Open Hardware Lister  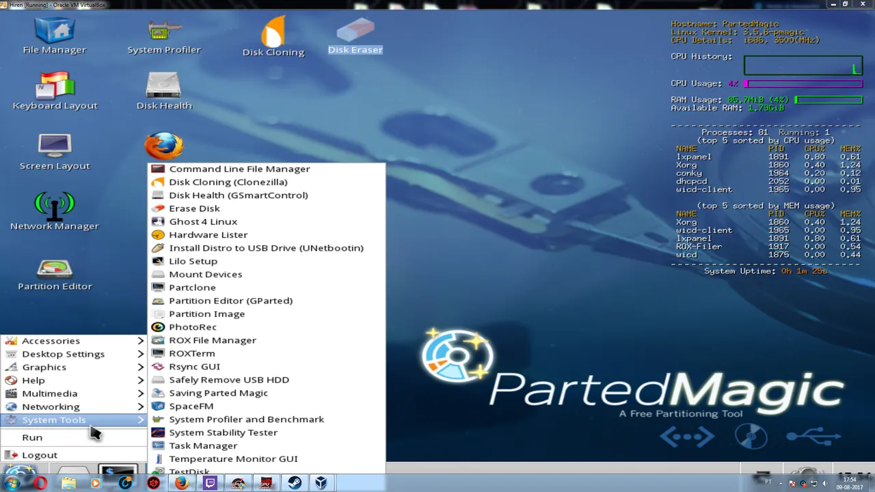click(x=267, y=234)
